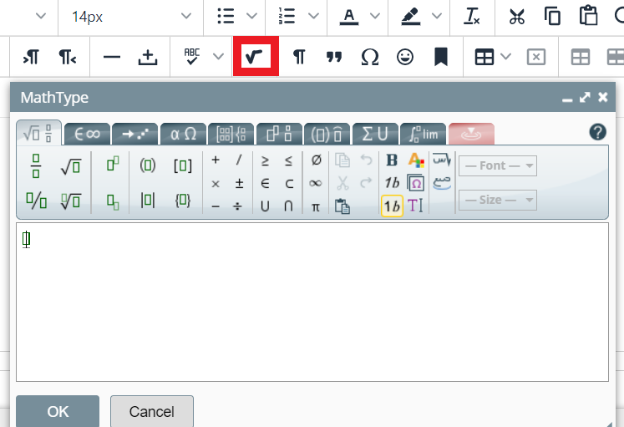
Task: Switch to big operators sigma tab
Action: [x=375, y=134]
